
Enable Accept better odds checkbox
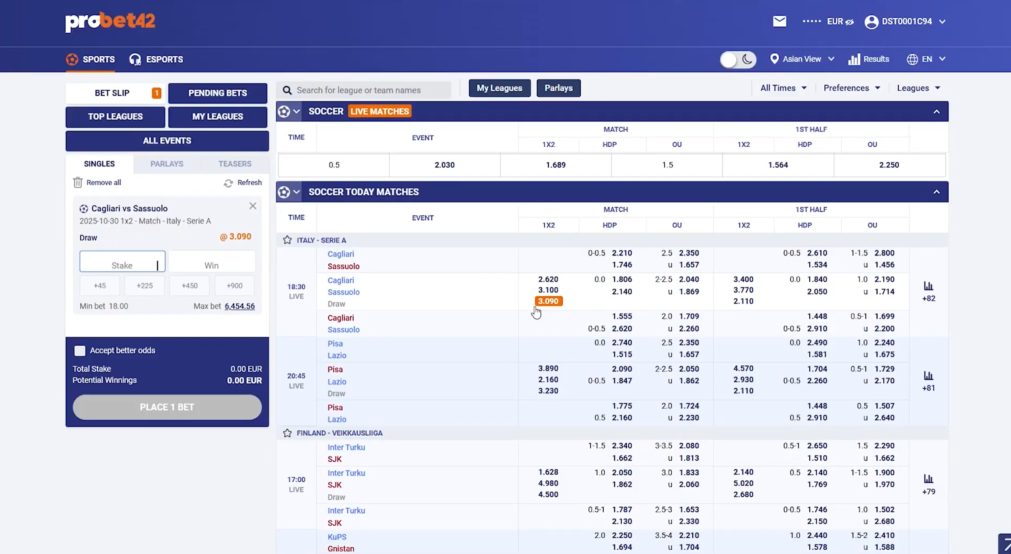79,350
